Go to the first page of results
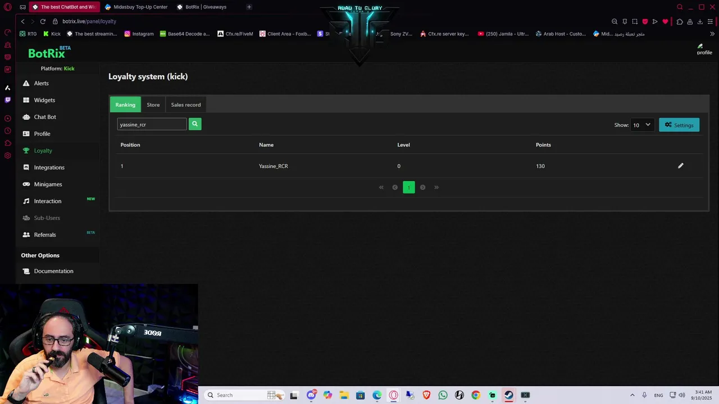Viewport: 719px width, 404px height. click(x=381, y=187)
